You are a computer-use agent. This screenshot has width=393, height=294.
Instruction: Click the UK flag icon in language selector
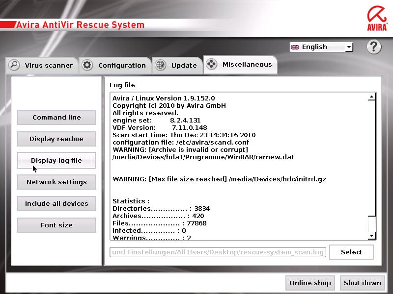click(x=295, y=47)
